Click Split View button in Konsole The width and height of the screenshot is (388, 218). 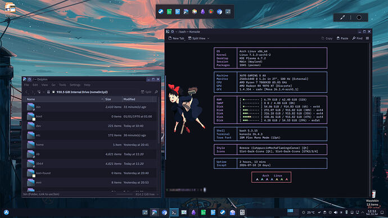[197, 38]
